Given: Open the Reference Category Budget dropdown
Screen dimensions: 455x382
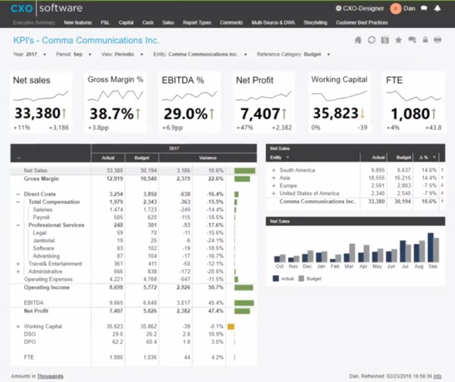Looking at the screenshot, I should coord(328,55).
